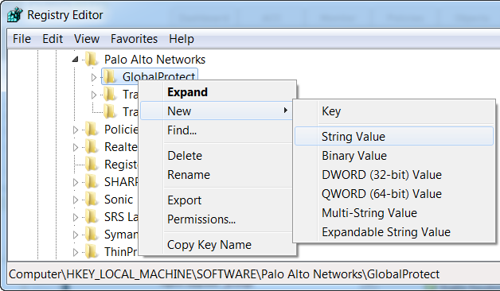Screen dimensions: 500x291
Task: Open the File menu
Action: (x=21, y=39)
